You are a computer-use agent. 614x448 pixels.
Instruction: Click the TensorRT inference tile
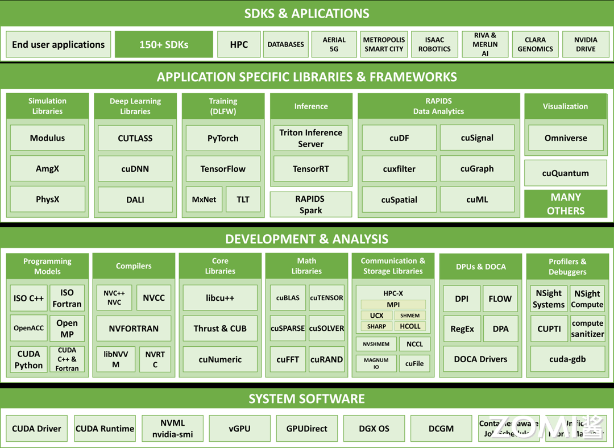311,169
